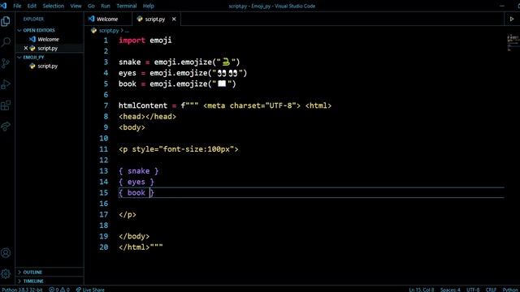The height and width of the screenshot is (292, 520).
Task: Open the Explorer view in activity bar
Action: (x=6, y=22)
